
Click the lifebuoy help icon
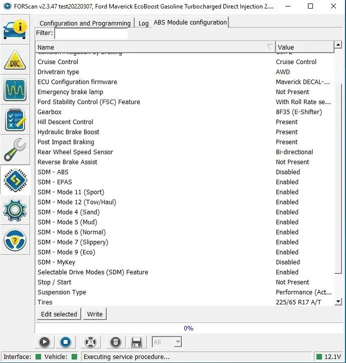(x=91, y=342)
